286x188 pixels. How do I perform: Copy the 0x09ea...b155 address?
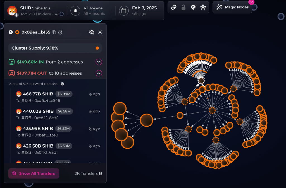click(x=54, y=32)
